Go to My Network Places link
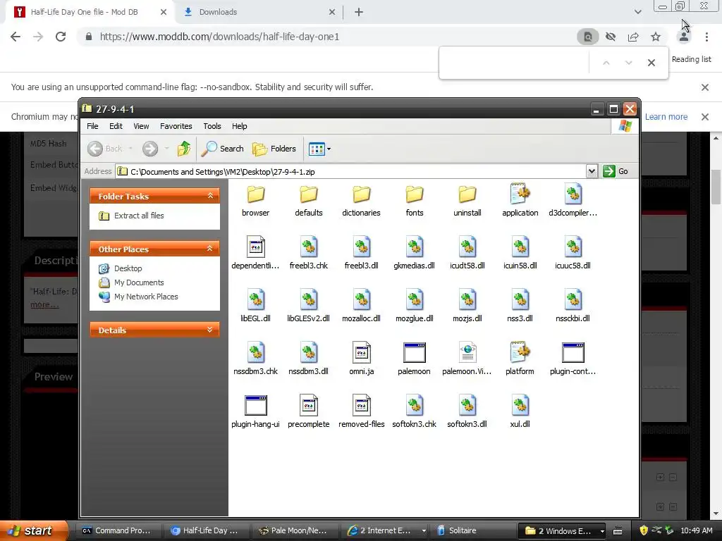722x541 pixels. coord(146,297)
